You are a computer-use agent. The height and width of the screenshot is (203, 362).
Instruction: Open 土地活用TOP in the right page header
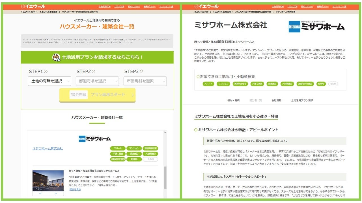(278, 6)
